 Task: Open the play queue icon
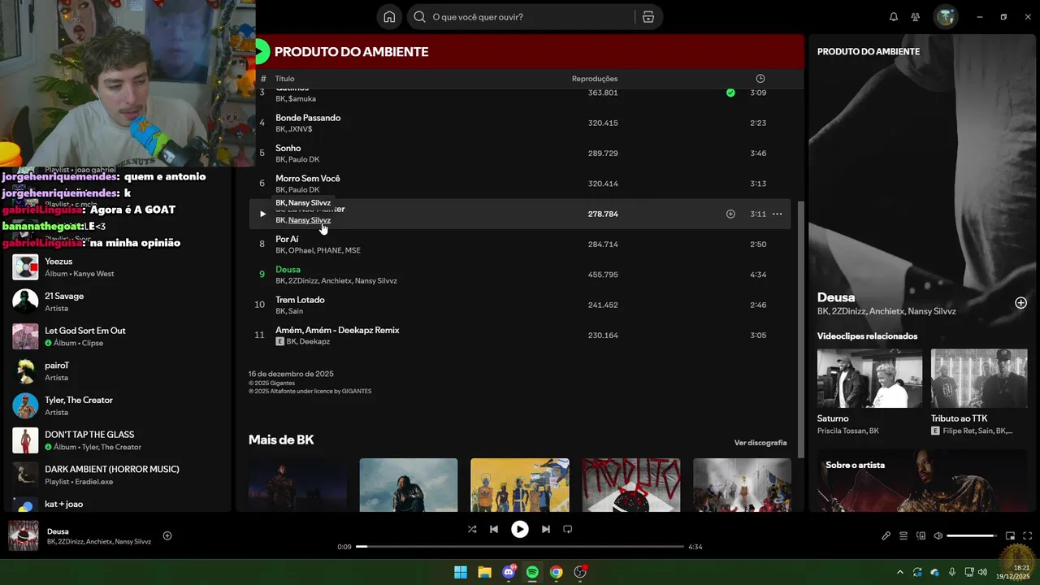pos(903,535)
